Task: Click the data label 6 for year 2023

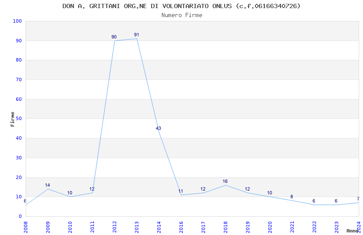Action: [336, 201]
